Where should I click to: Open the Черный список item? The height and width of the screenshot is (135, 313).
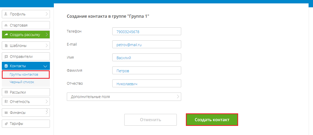click(x=22, y=82)
